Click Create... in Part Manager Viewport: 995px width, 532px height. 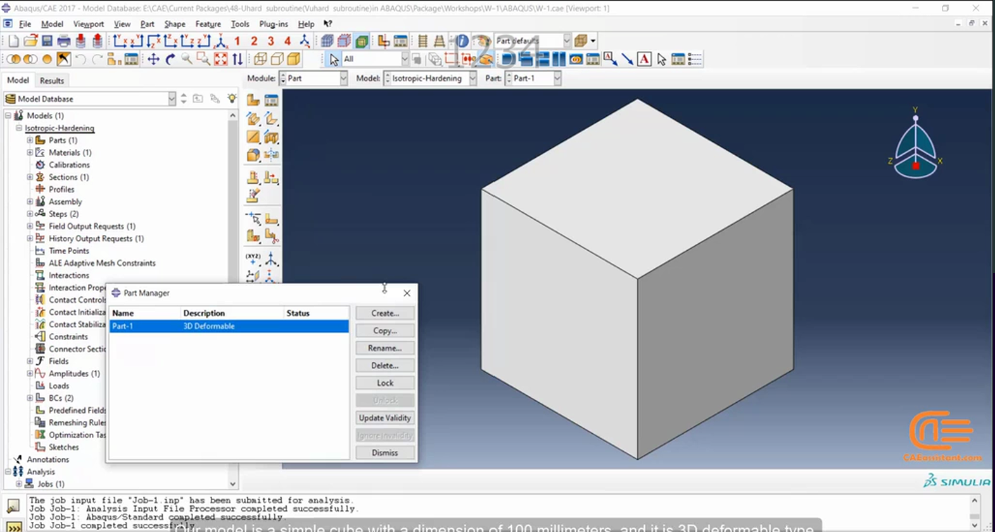[x=385, y=313]
